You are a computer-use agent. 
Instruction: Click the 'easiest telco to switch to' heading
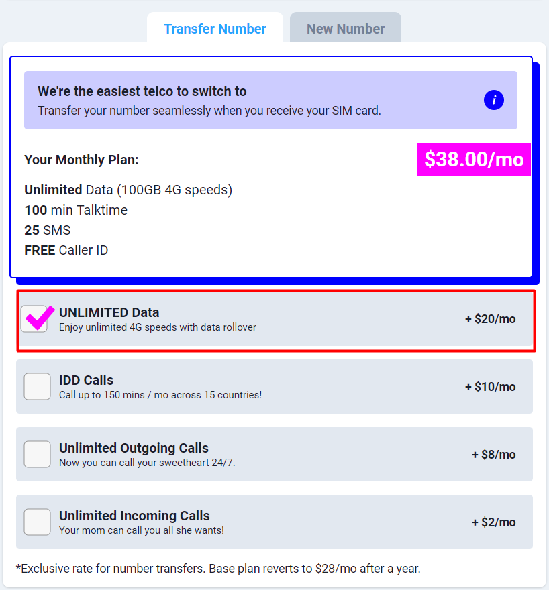pyautogui.click(x=142, y=91)
